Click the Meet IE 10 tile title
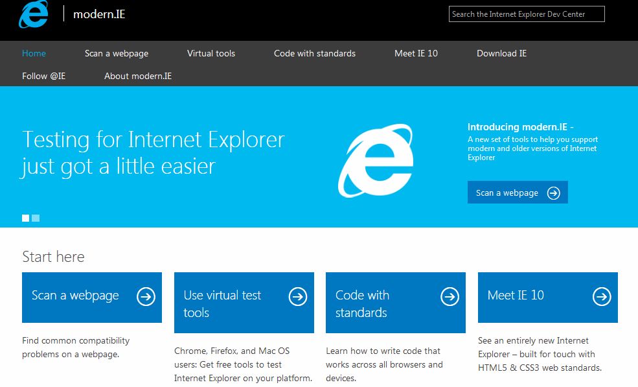638x387 pixels. tap(516, 296)
